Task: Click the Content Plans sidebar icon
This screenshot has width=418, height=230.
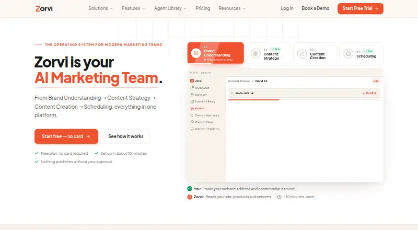Action: 192,122
